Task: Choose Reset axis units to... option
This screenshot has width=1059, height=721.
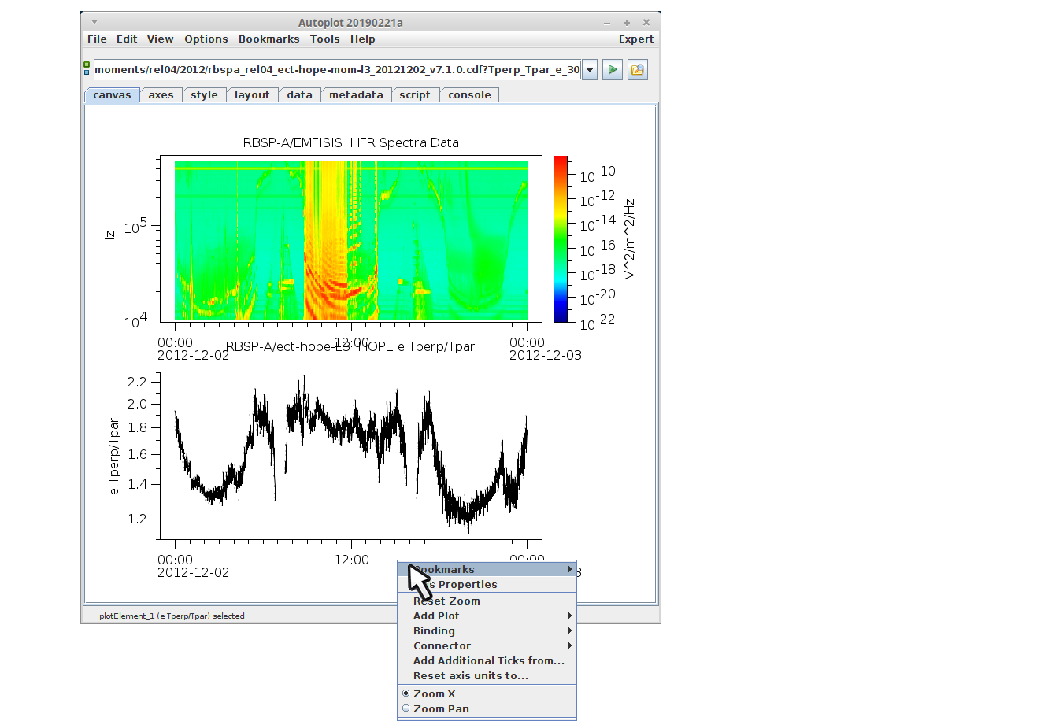Action: [471, 675]
